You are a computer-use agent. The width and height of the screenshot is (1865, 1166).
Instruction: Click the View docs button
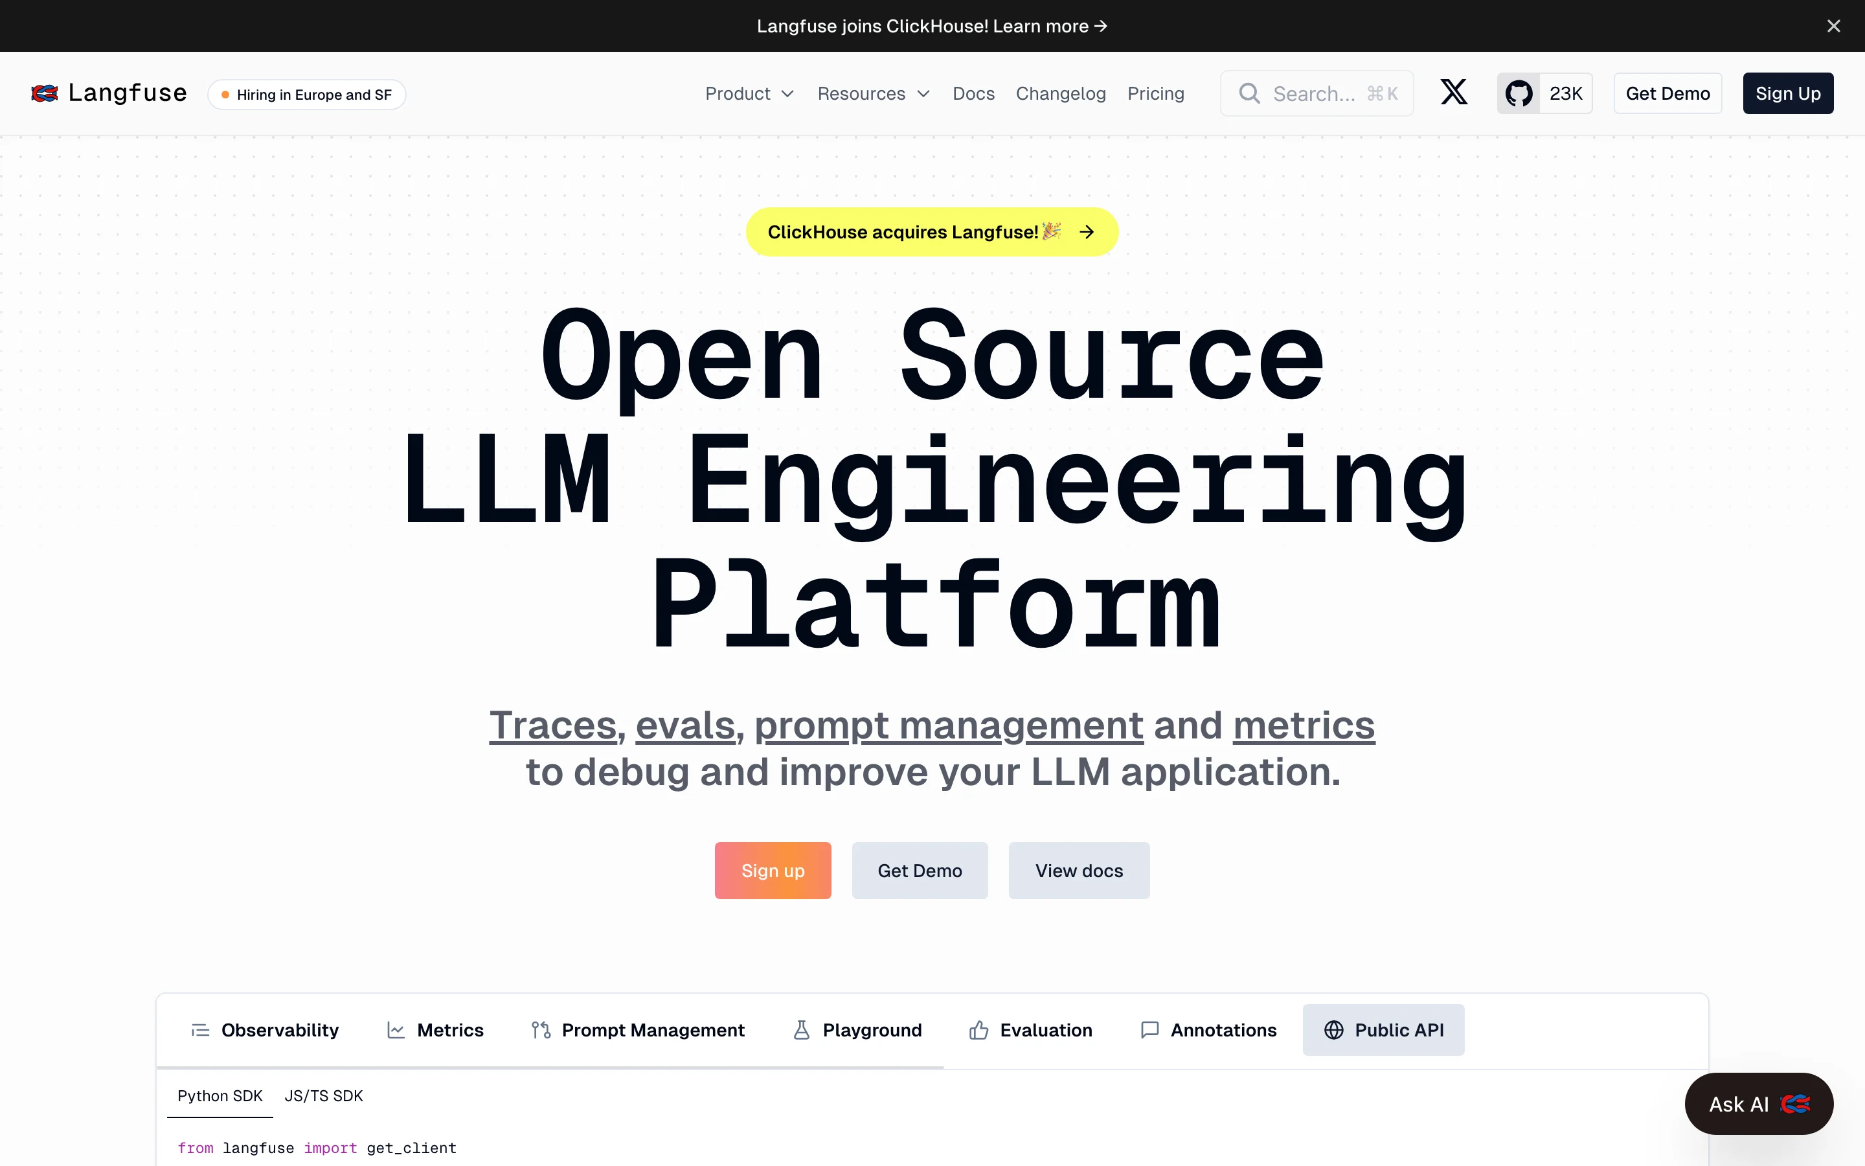pos(1079,870)
